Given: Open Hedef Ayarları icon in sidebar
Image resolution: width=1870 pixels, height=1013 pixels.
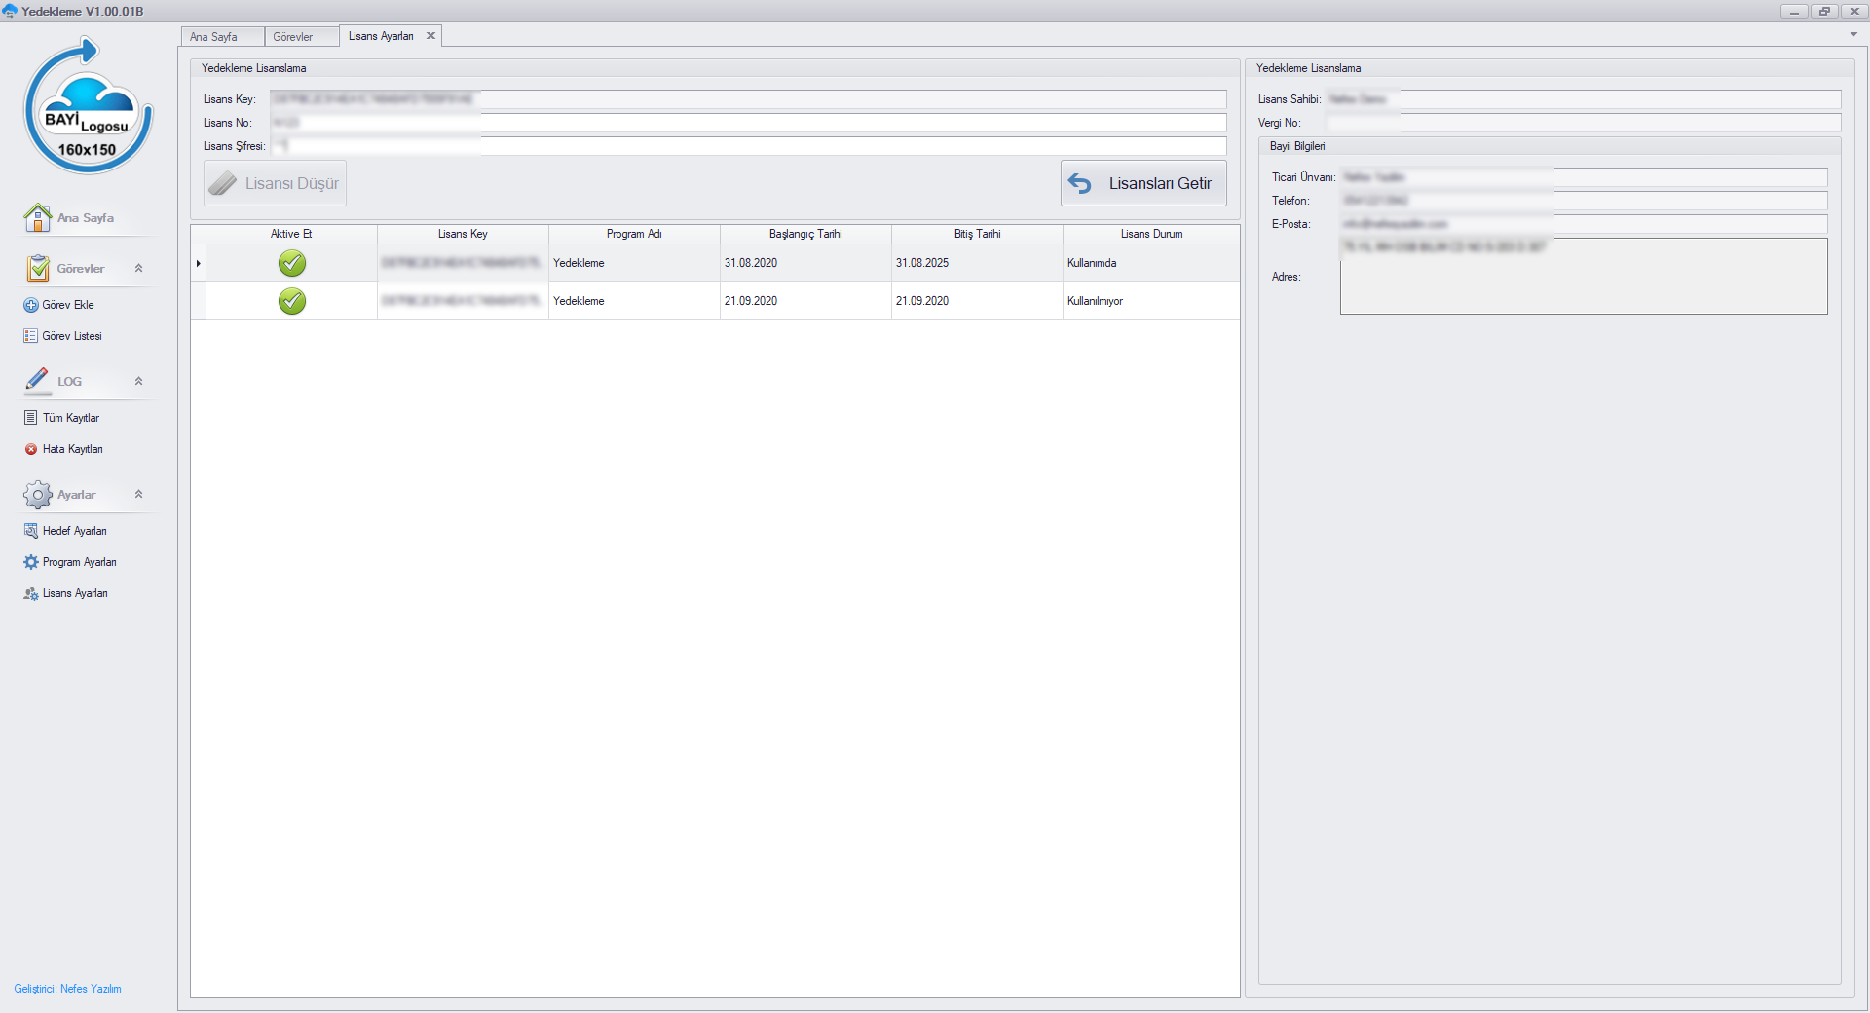Looking at the screenshot, I should click(x=31, y=531).
